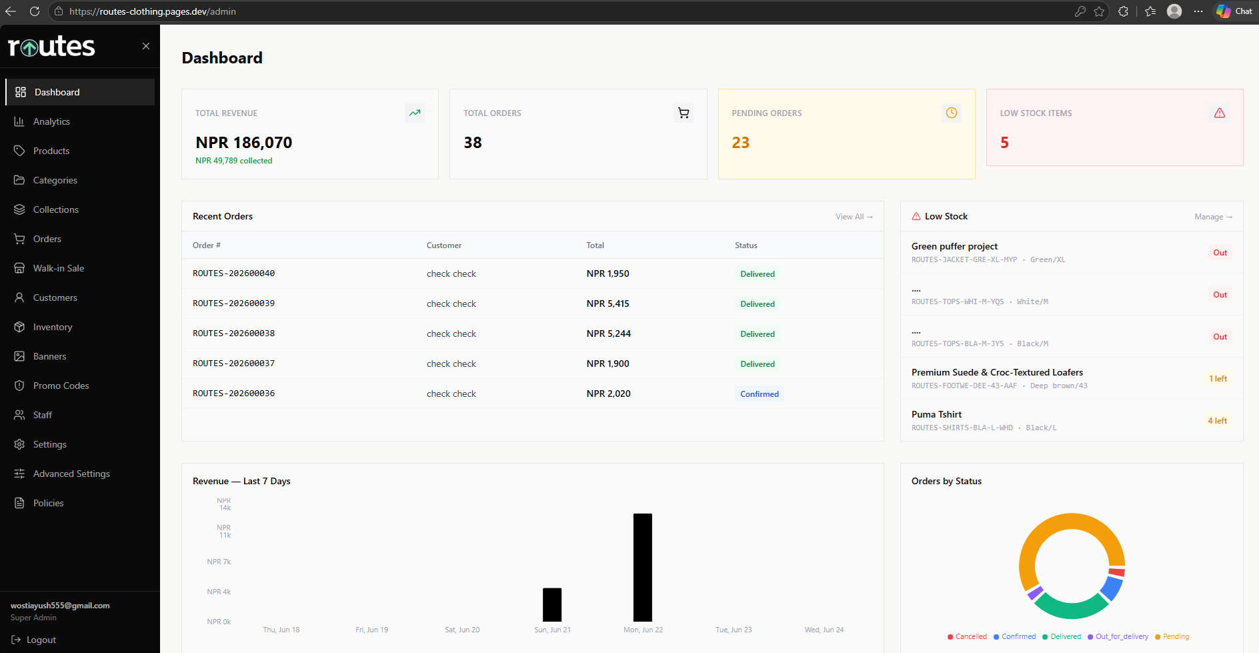The height and width of the screenshot is (653, 1259).
Task: Click the blue Confirmed donut segment
Action: 1112,588
